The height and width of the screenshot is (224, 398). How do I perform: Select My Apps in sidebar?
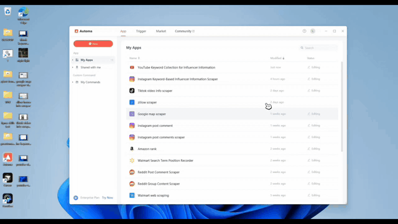coord(93,60)
